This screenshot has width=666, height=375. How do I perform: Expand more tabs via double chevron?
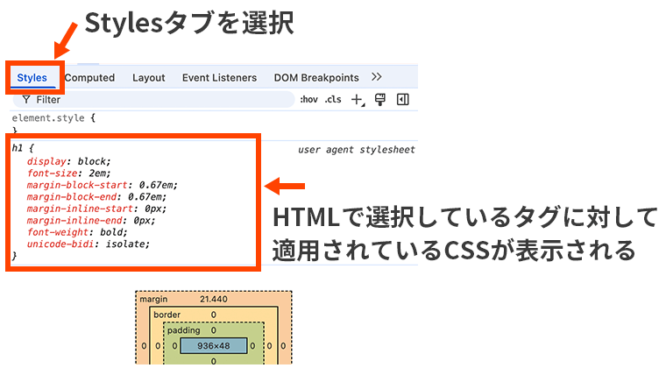(376, 77)
